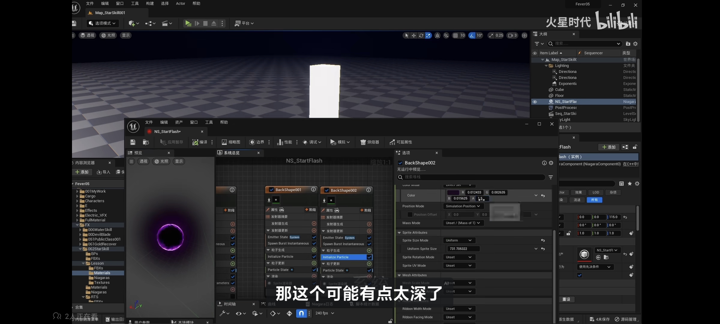Open the Sprite Size Mode dropdown
The height and width of the screenshot is (324, 720).
[x=458, y=240]
